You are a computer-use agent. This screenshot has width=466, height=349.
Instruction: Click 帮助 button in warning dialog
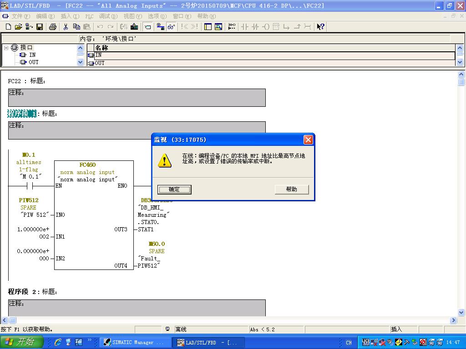point(292,189)
